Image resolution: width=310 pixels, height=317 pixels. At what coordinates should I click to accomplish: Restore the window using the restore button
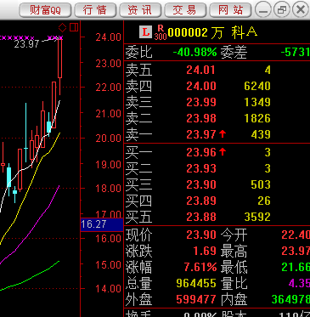tap(282, 10)
